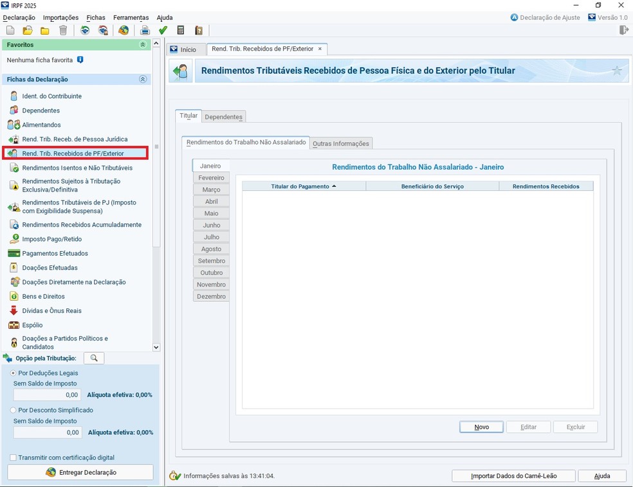633x487 pixels.
Task: Click the globe transmit icon in the toolbar
Action: (x=124, y=30)
